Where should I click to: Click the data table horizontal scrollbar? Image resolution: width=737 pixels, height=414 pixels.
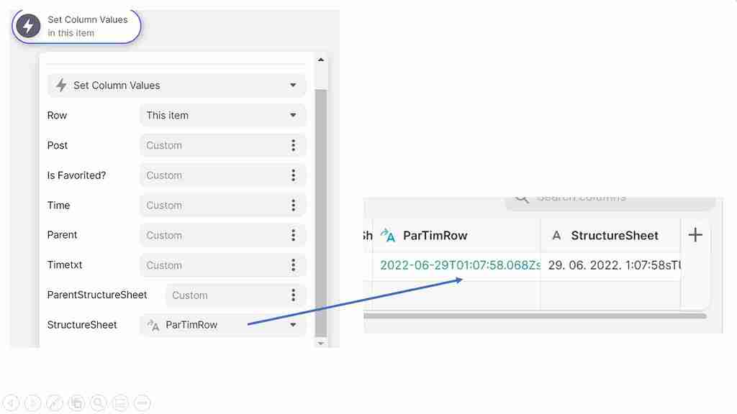point(535,316)
